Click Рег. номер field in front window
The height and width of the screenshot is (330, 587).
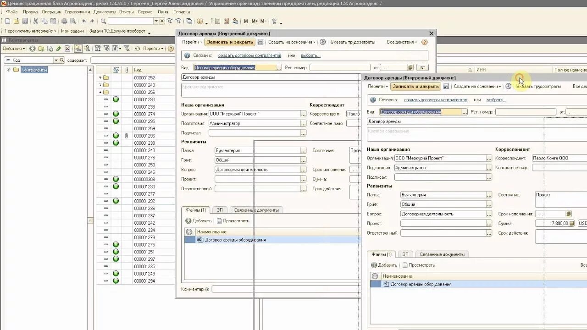pyautogui.click(x=526, y=112)
